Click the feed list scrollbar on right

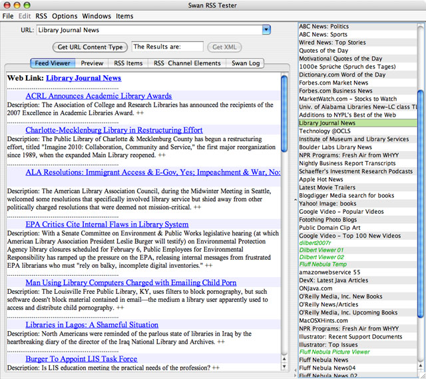tap(421, 133)
